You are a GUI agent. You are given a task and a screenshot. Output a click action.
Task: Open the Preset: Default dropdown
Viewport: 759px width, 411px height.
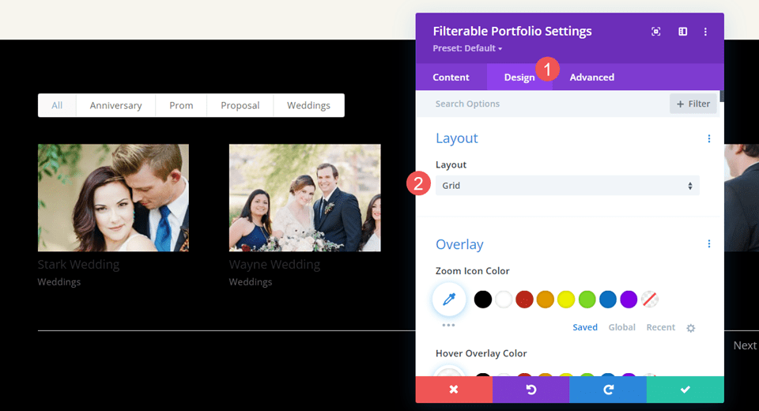[x=467, y=48]
